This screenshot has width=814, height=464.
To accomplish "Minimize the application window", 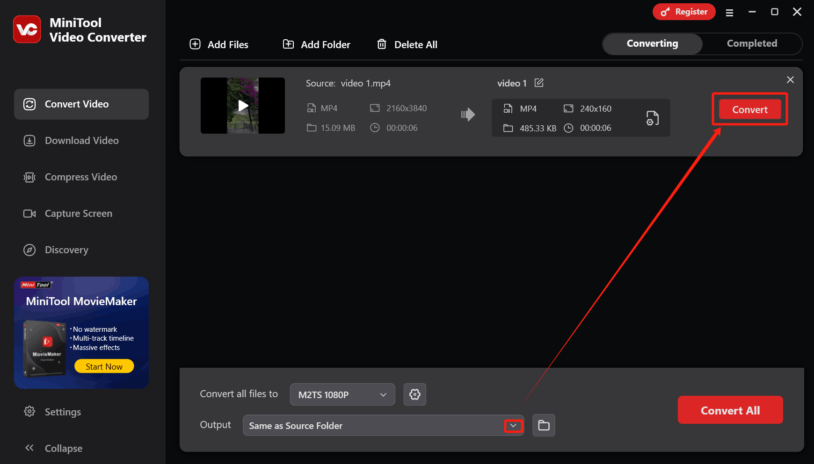I will click(752, 12).
